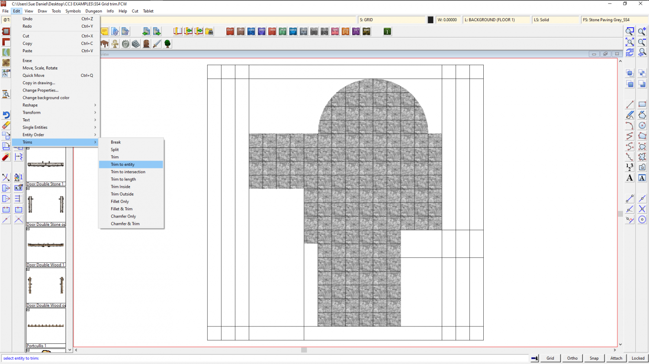Click the Zoom Out minus magnifier icon
The image size is (649, 364).
[x=642, y=42]
